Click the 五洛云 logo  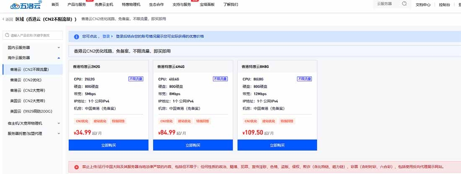26,5
